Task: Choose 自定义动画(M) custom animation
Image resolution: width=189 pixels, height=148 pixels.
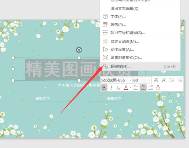Action: click(x=124, y=42)
